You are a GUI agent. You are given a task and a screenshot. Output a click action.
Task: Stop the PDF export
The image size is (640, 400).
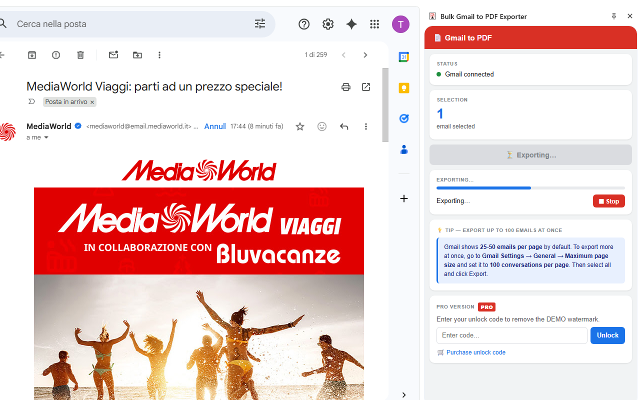coord(608,201)
